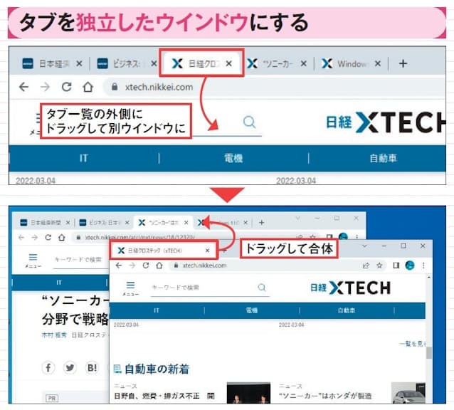
Task: Share the article on Twitter
Action: (70, 368)
